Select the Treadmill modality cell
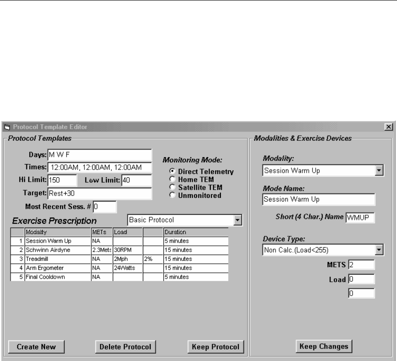The width and height of the screenshot is (397, 361). 58,259
